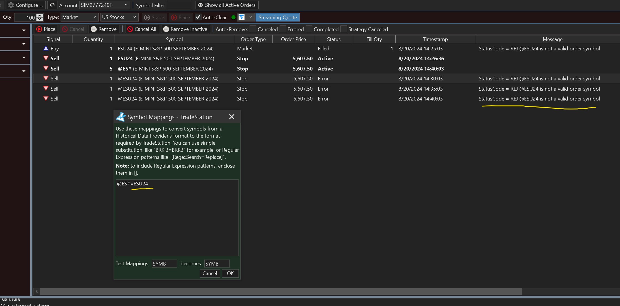Click the red Place button in orders toolbar
The width and height of the screenshot is (620, 306).
(46, 29)
